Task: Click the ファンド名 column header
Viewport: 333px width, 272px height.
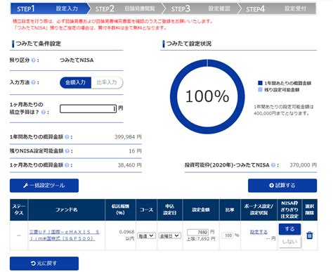Action: (x=66, y=209)
